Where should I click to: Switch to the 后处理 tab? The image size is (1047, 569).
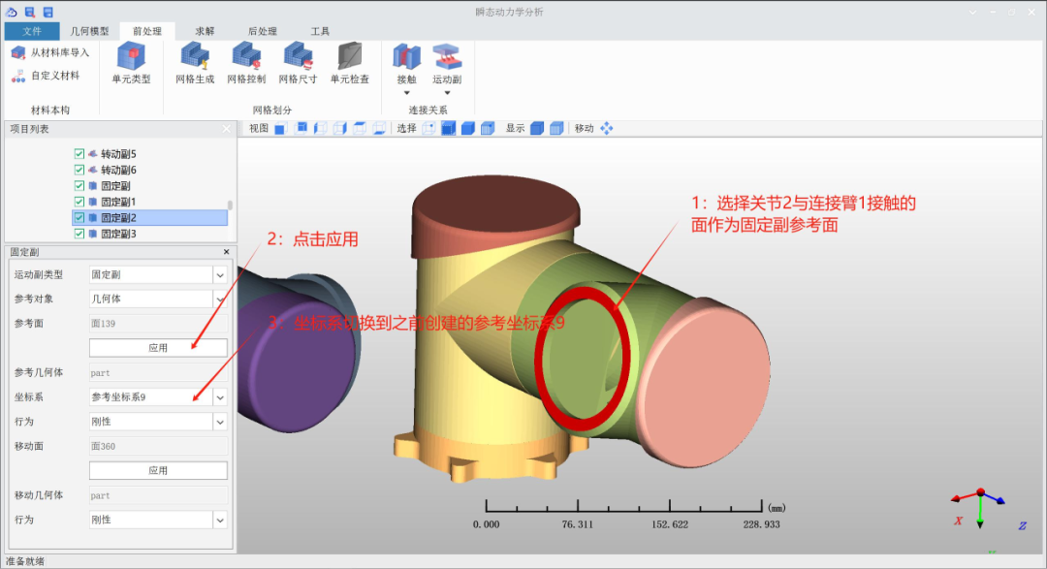(x=263, y=31)
